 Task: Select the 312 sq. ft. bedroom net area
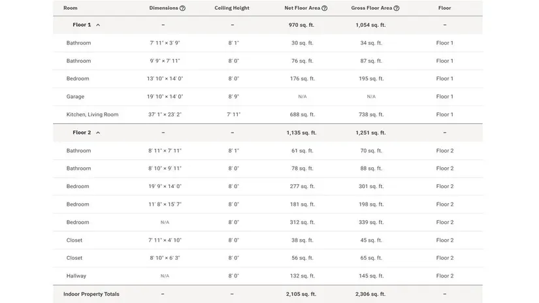pos(302,223)
